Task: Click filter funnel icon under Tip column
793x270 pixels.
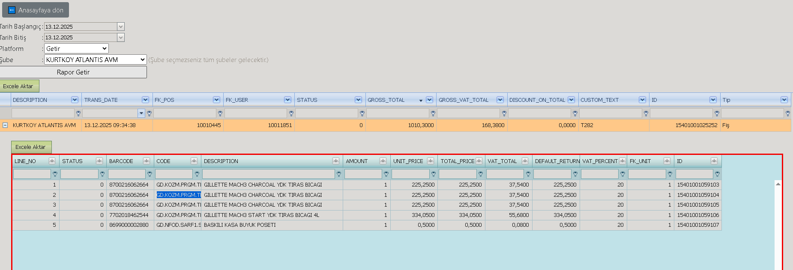Action: coord(787,114)
